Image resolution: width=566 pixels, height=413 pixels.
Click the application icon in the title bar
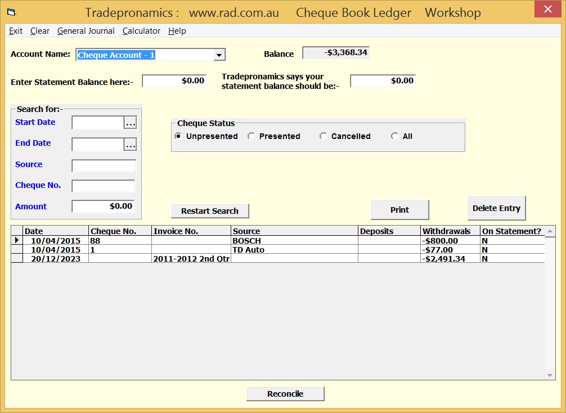pos(12,12)
